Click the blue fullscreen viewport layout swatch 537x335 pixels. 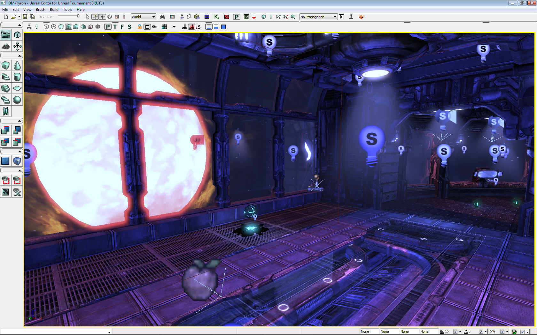[x=223, y=27]
